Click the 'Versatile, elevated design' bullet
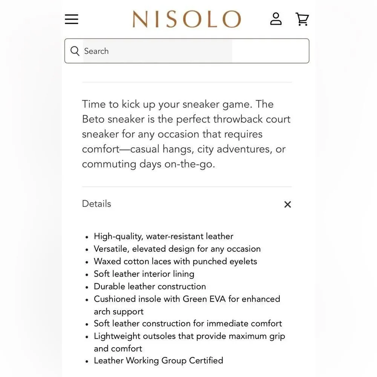Screen dimensions: 377x377 [177, 249]
